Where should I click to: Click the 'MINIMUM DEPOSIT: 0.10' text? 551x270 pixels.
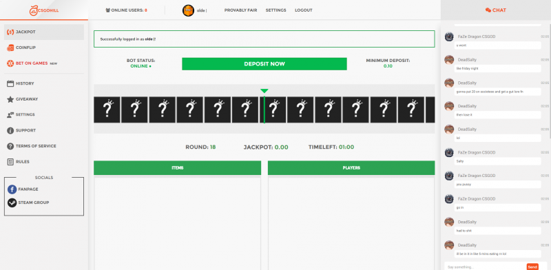(388, 63)
